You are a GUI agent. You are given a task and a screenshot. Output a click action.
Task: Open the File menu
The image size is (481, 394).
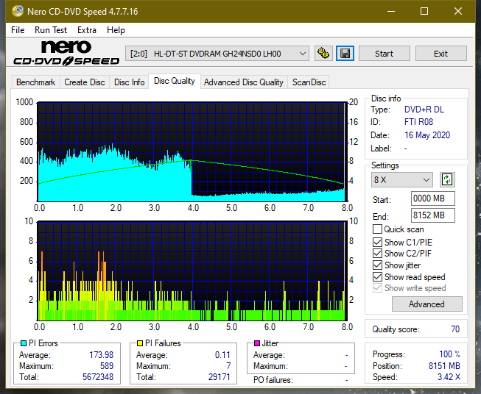[x=18, y=30]
